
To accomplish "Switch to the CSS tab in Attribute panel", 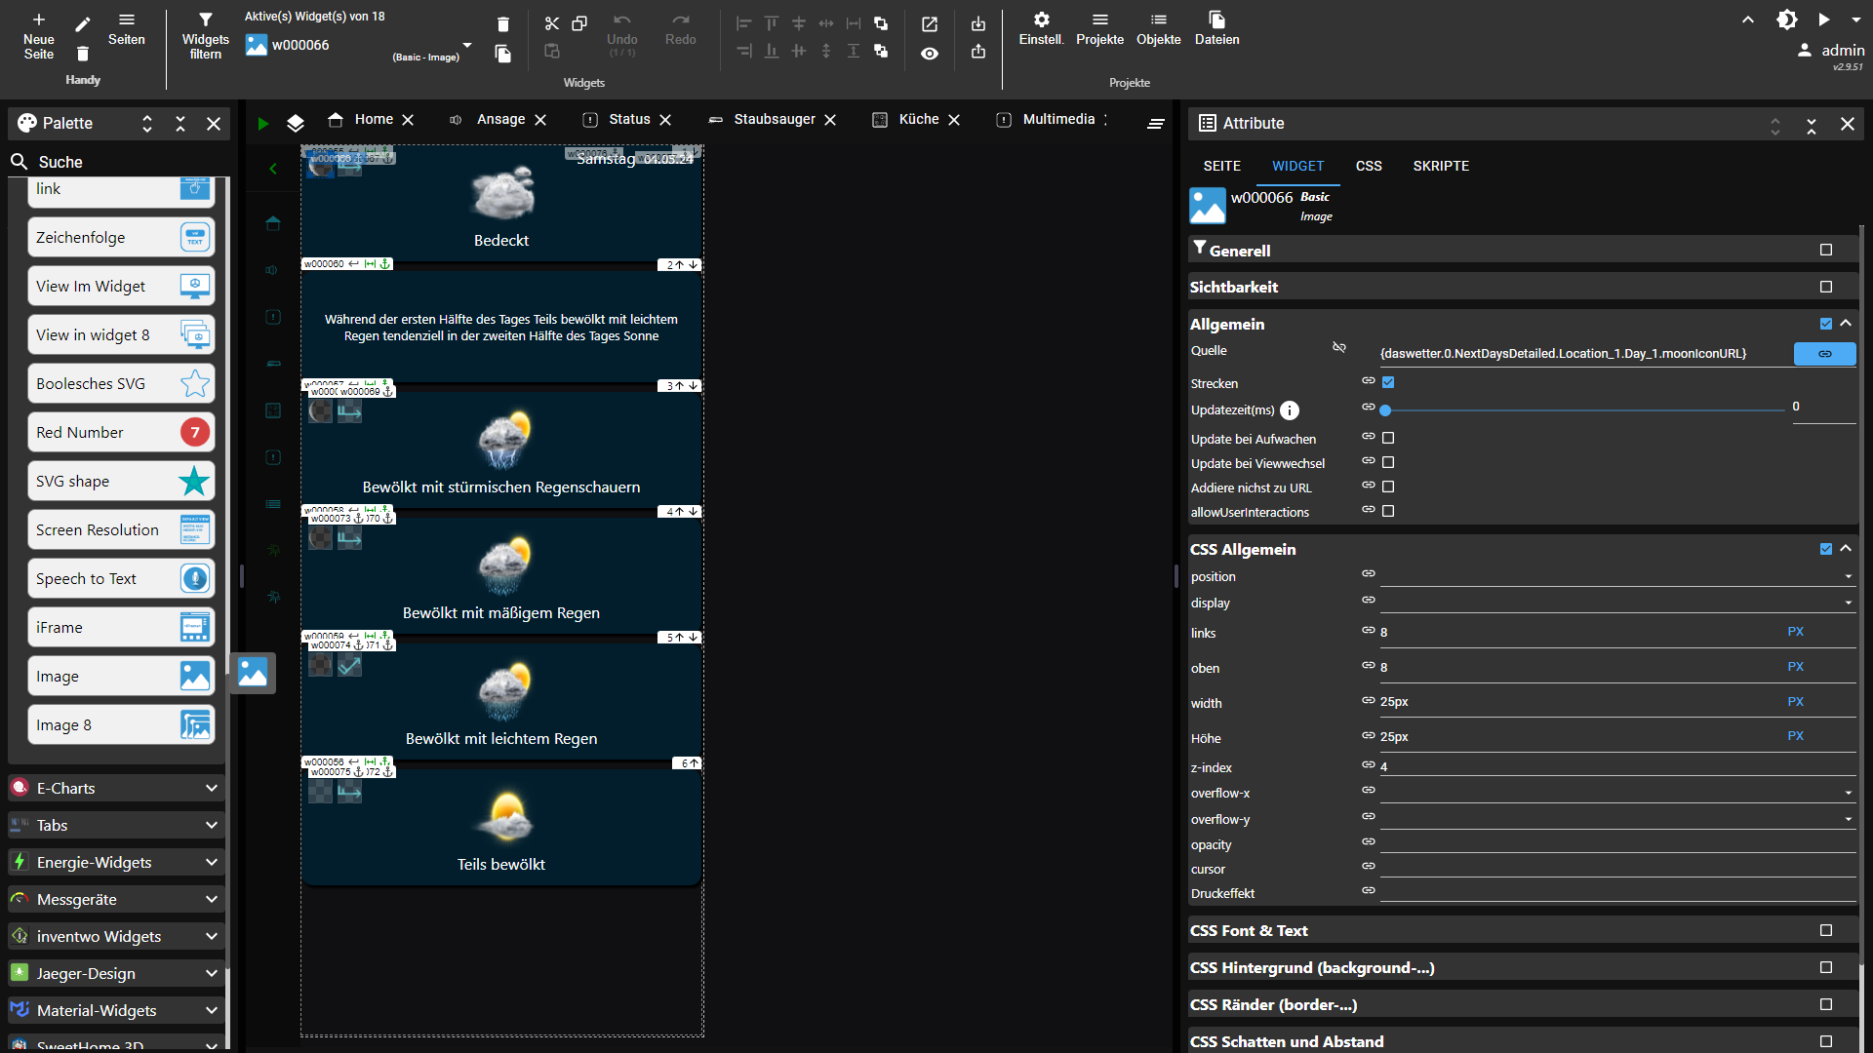I will [x=1368, y=165].
